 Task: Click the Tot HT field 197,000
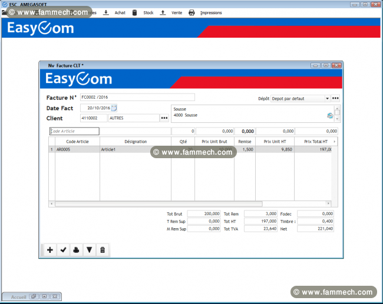260,221
